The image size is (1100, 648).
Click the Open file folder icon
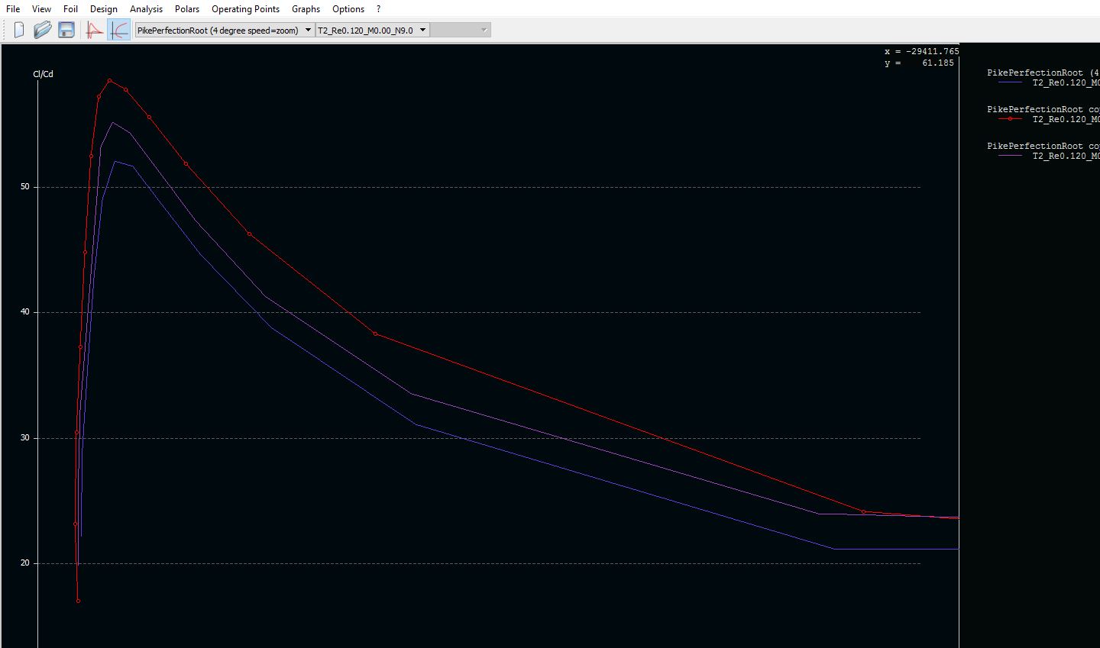[x=43, y=30]
